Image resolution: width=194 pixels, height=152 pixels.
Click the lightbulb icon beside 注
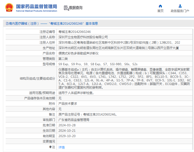50,147
